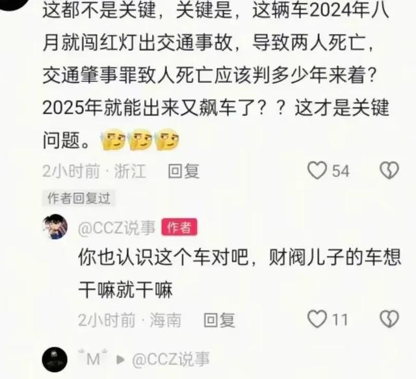Open @CCZ说事 mention in bottom reply
Screen dimensions: 416x379
pos(171,360)
